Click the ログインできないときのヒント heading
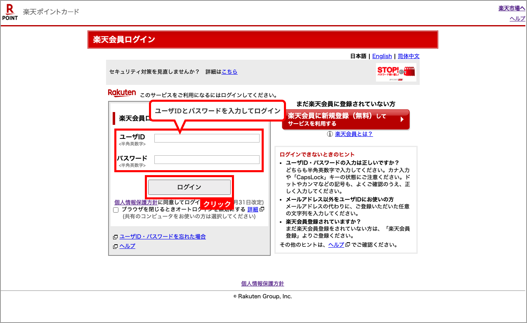 317,154
